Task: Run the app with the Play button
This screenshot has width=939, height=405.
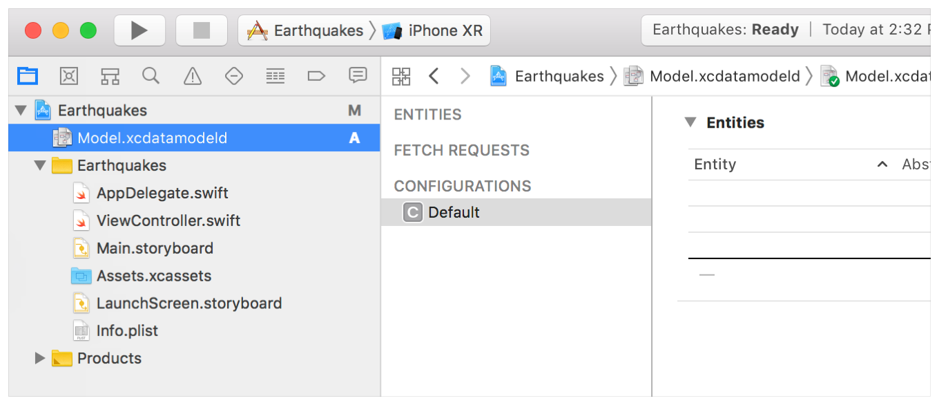Action: pos(139,30)
